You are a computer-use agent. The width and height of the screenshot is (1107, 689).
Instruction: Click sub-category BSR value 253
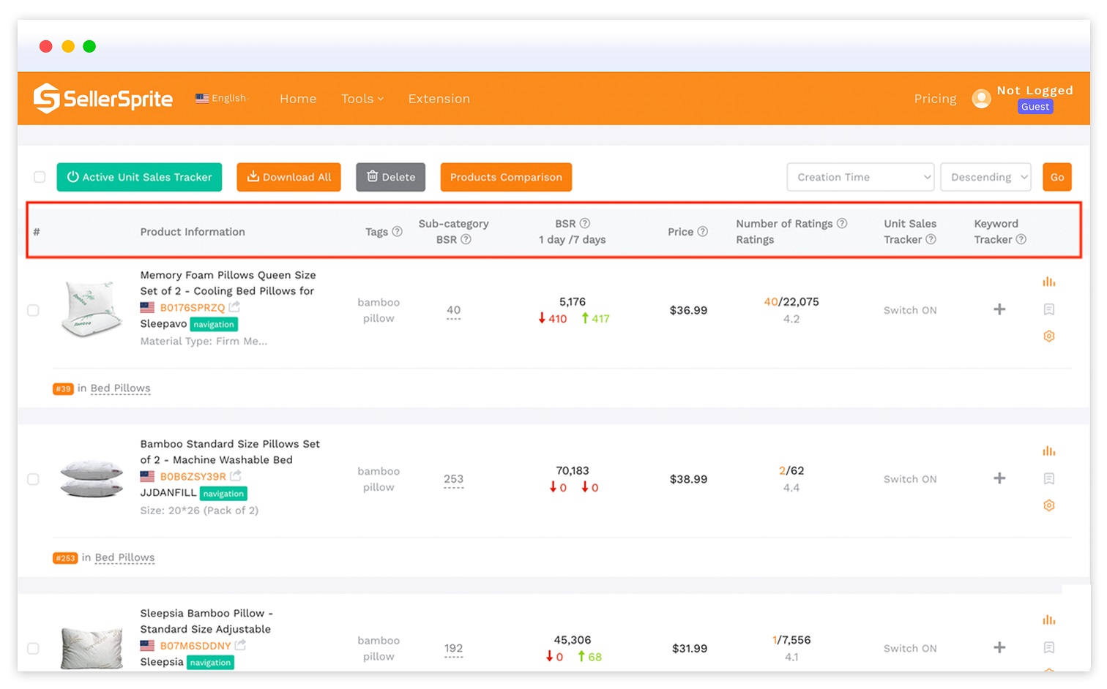pyautogui.click(x=453, y=479)
